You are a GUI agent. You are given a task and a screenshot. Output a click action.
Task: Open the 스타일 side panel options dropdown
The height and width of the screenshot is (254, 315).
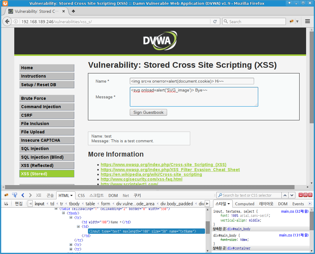pyautogui.click(x=229, y=204)
